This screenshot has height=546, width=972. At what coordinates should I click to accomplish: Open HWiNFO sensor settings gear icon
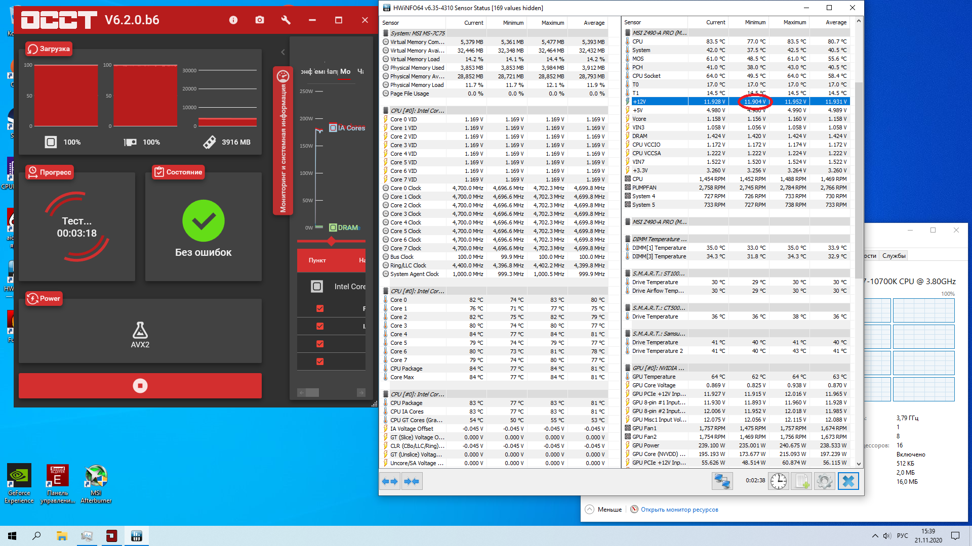point(825,481)
